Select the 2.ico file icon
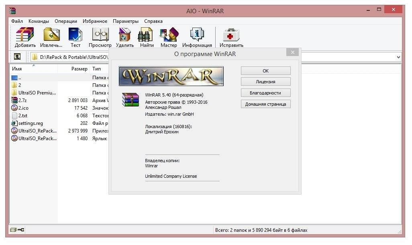 click(14, 108)
